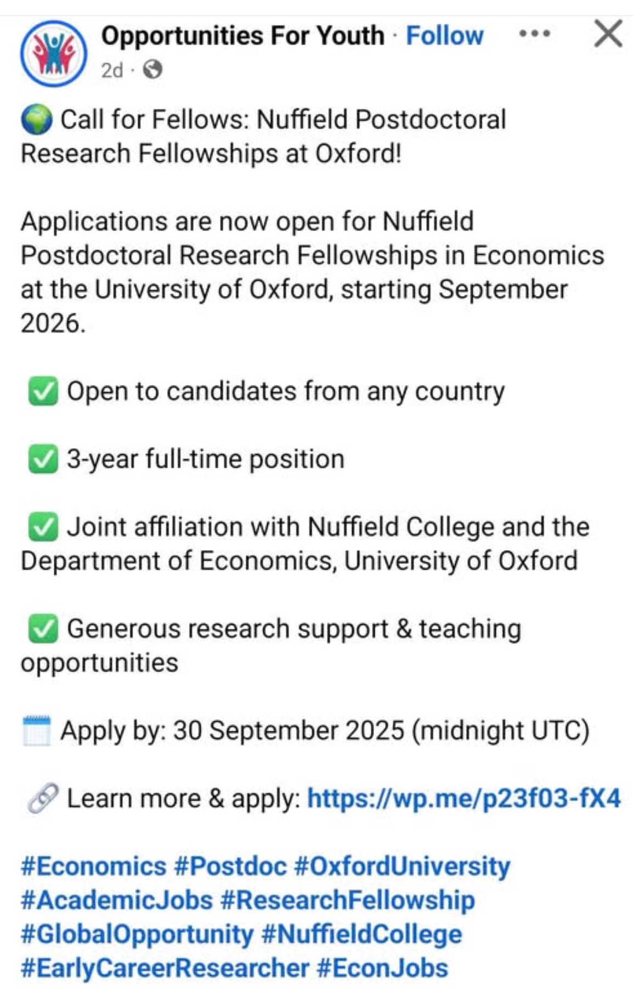
Task: Open the three-dots post options menu
Action: 534,34
